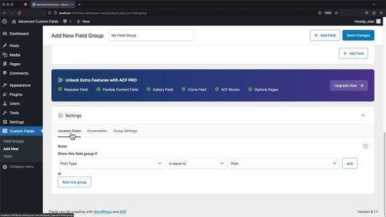Click Add rule group button
This screenshot has width=386, height=217.
click(x=74, y=182)
